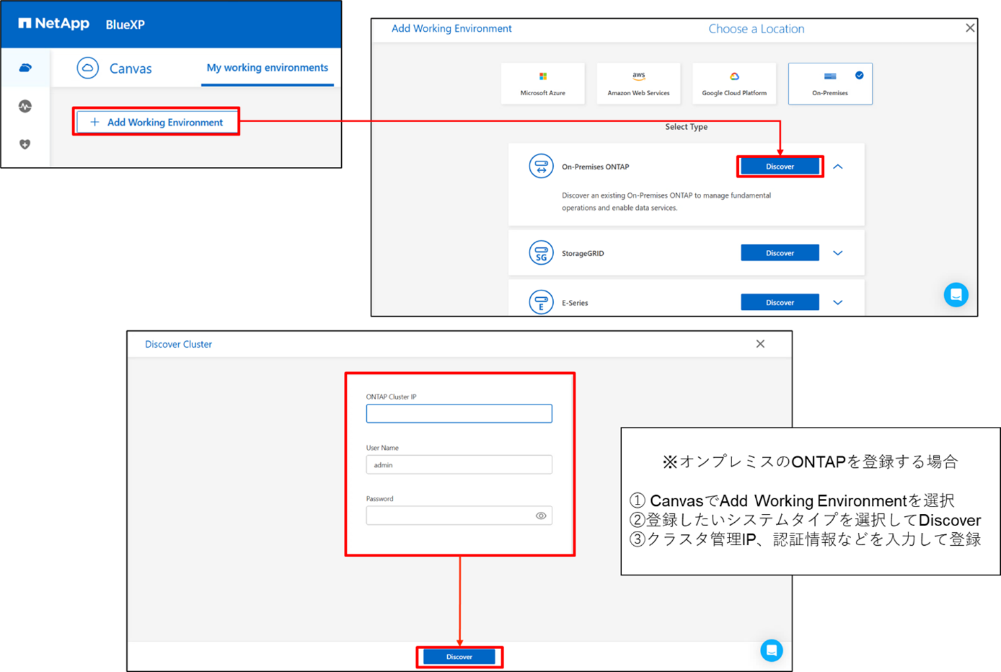The height and width of the screenshot is (672, 1001).
Task: Click the E-Series type icon
Action: (x=541, y=303)
